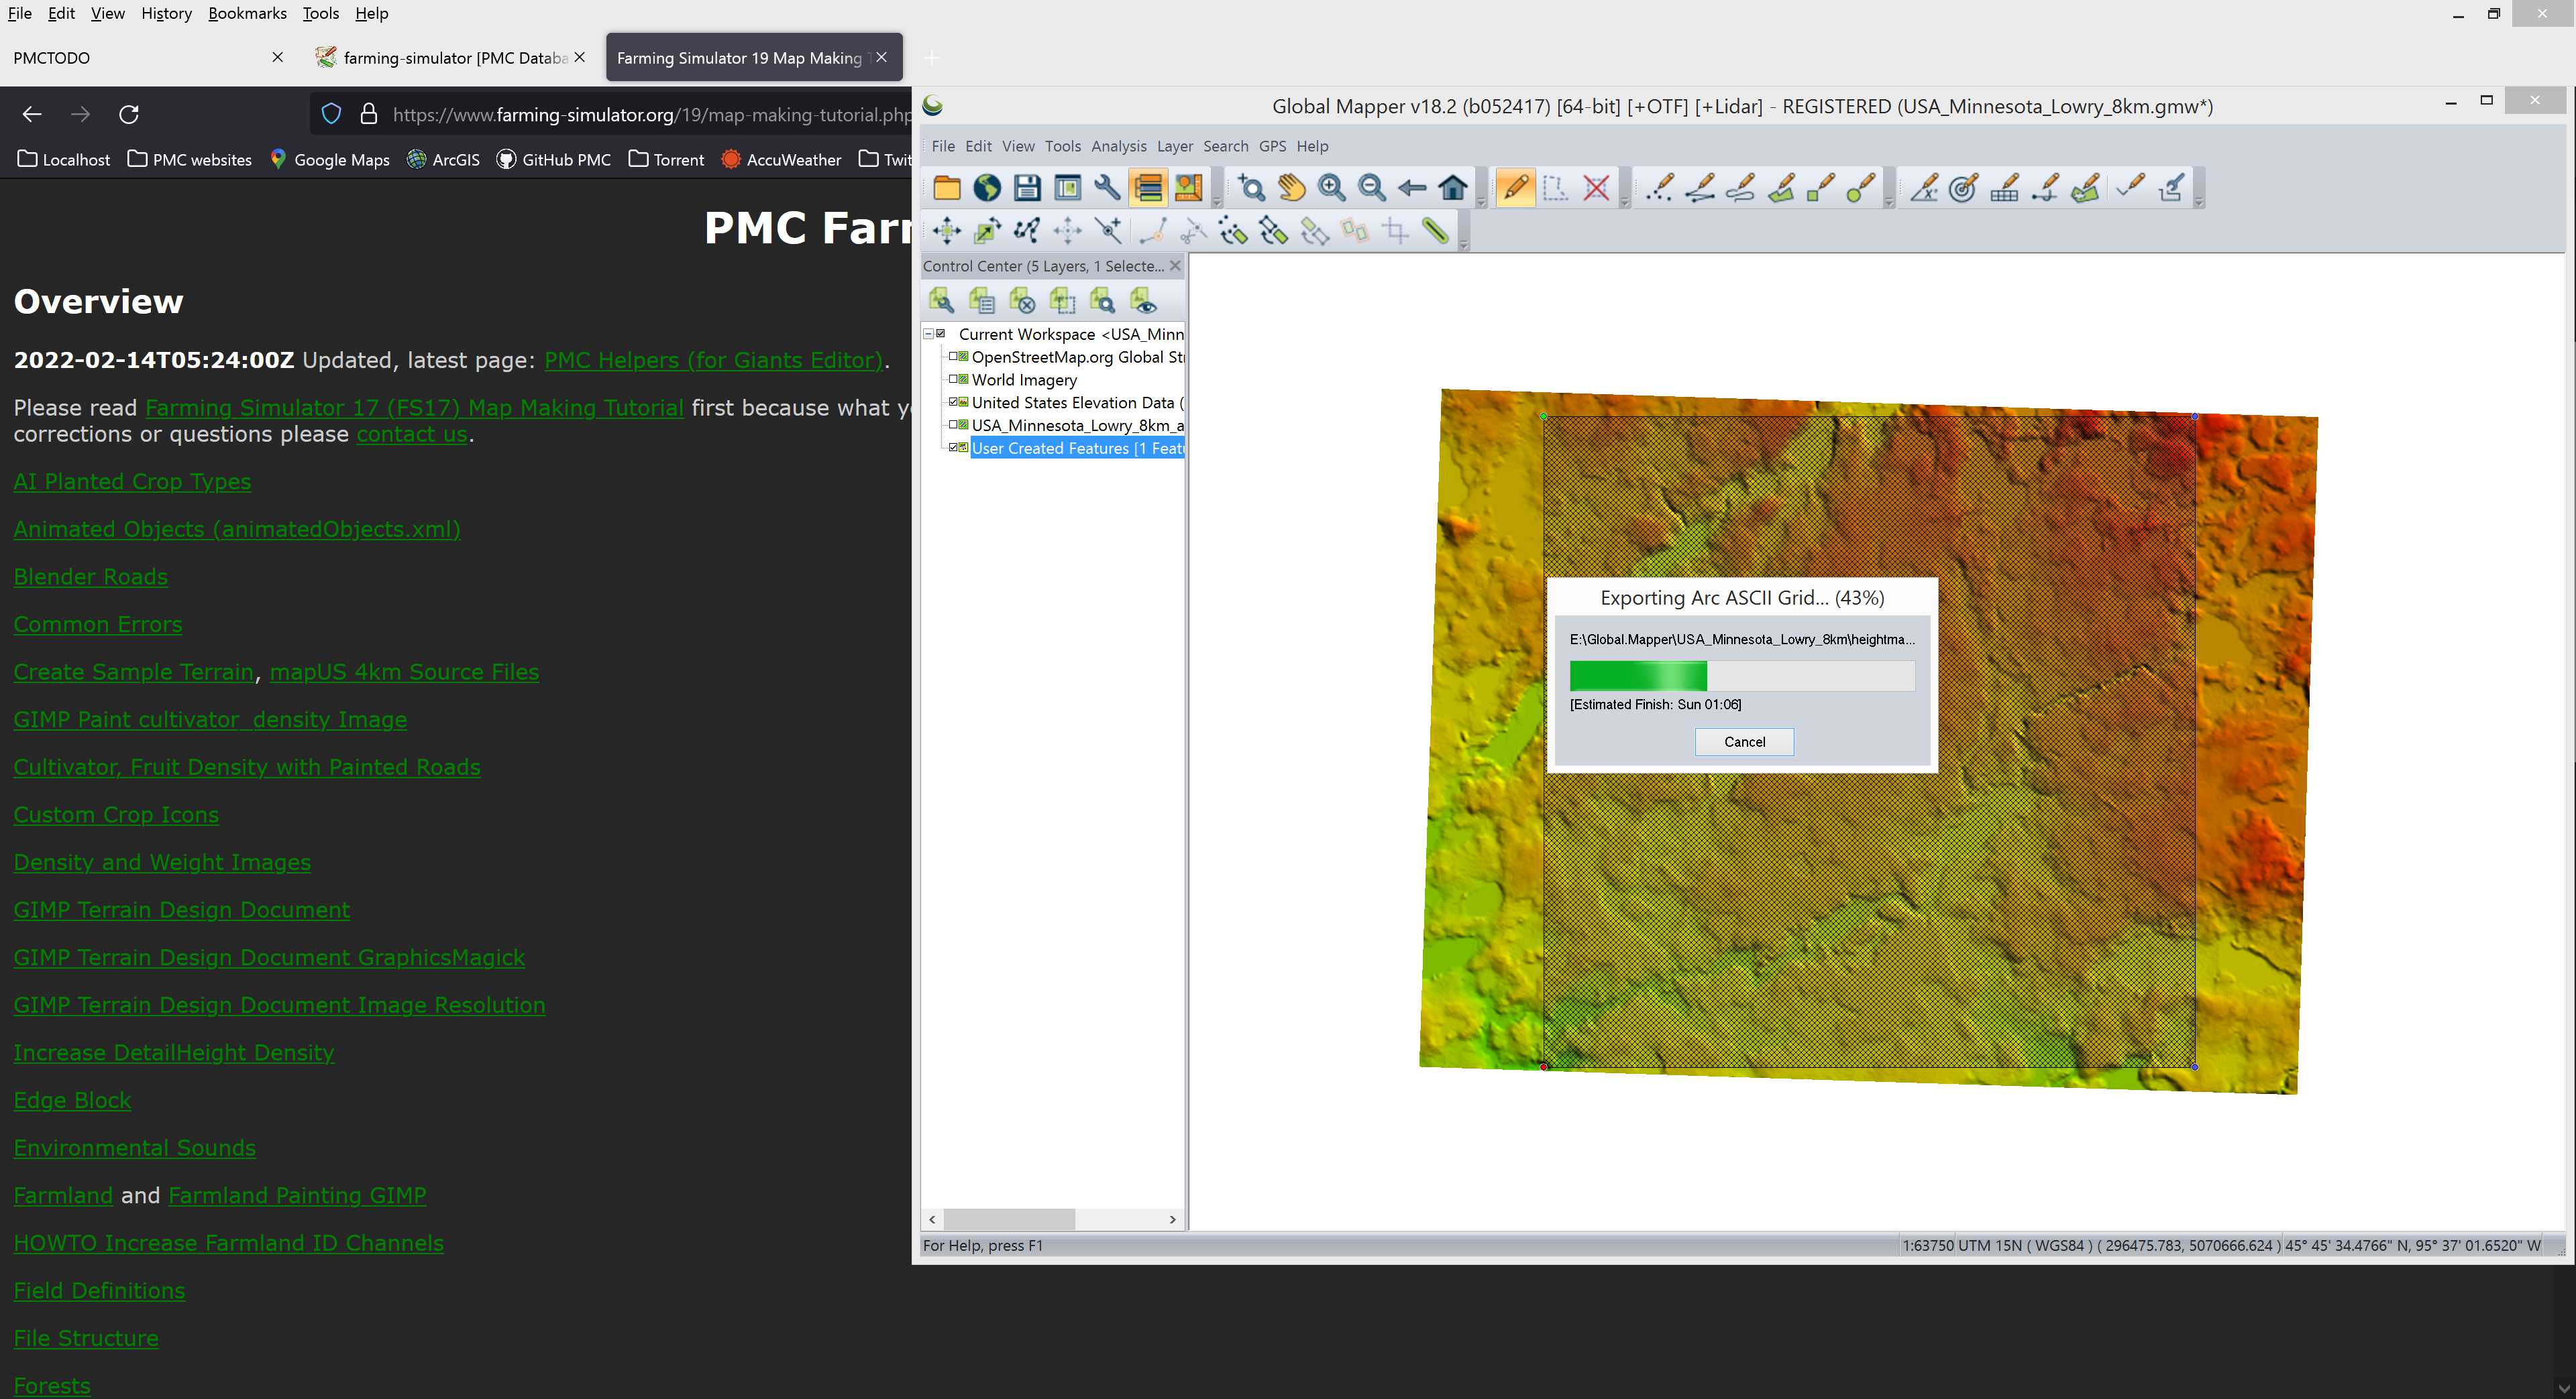Image resolution: width=2576 pixels, height=1399 pixels.
Task: Select the create range ring target tool
Action: click(x=1964, y=188)
